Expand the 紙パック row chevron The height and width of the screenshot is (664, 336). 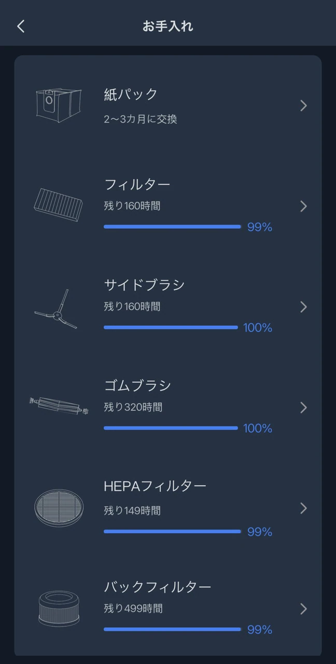pyautogui.click(x=304, y=106)
